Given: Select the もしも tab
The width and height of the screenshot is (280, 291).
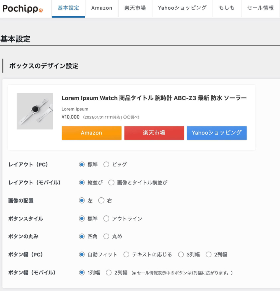Looking at the screenshot, I should point(227,9).
